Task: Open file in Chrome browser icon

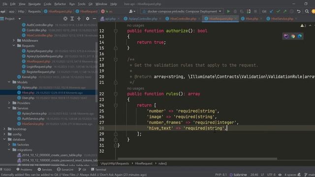Action: [293, 36]
